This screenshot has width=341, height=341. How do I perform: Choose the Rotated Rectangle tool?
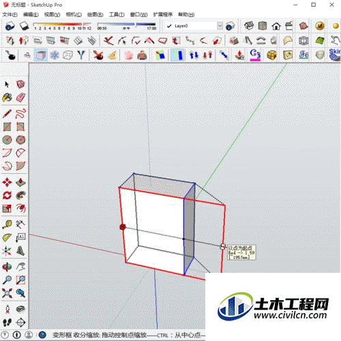click(20, 127)
